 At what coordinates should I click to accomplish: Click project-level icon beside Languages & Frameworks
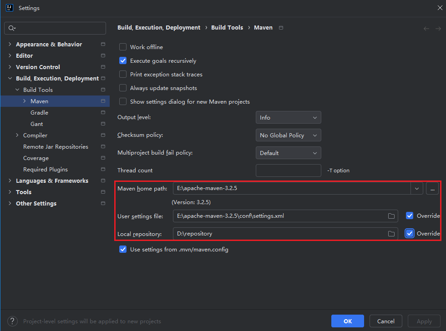tap(103, 181)
